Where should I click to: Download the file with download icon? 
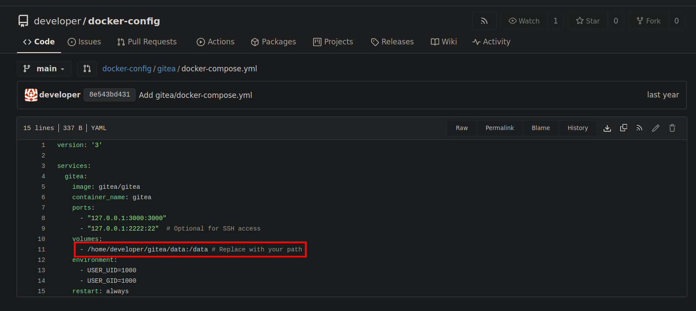pos(607,128)
